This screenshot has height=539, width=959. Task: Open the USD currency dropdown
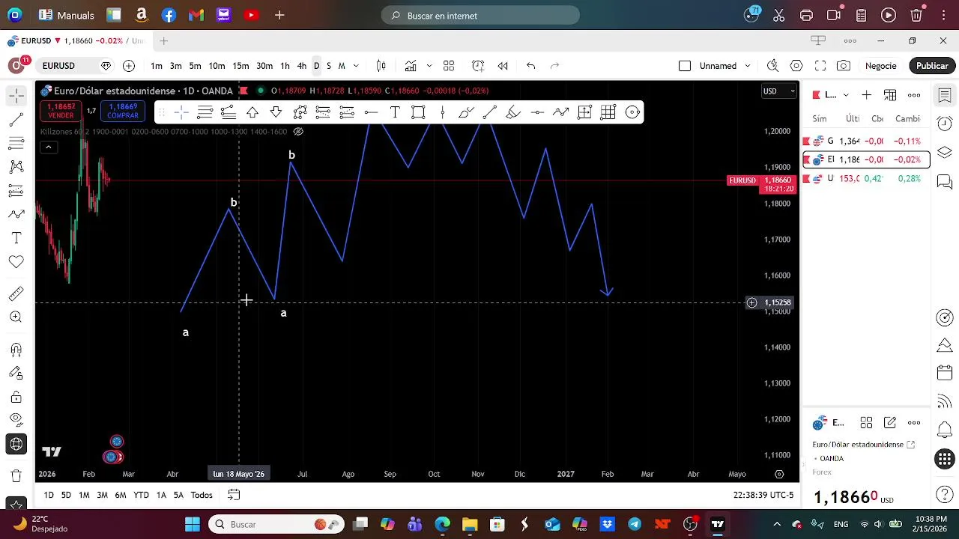point(778,91)
